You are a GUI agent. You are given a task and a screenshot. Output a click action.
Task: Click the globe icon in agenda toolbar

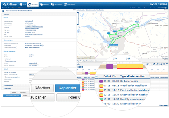point(160,64)
